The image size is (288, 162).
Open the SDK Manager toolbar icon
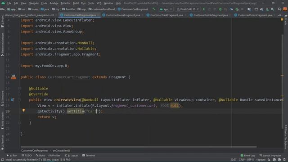coord(272,9)
